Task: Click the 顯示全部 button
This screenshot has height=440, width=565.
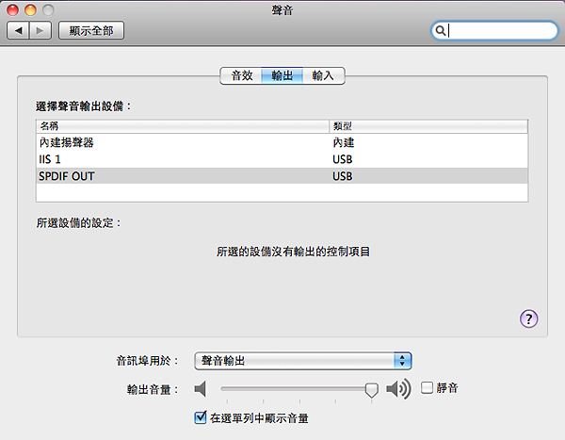Action: click(91, 31)
